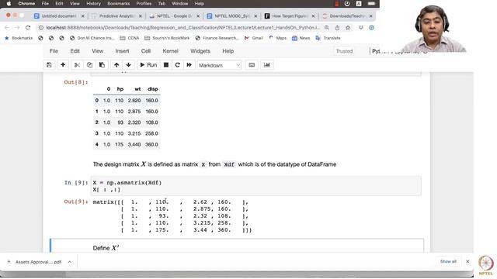The height and width of the screenshot is (279, 497).
Task: Open Translate bookmark
Action: (x=328, y=38)
